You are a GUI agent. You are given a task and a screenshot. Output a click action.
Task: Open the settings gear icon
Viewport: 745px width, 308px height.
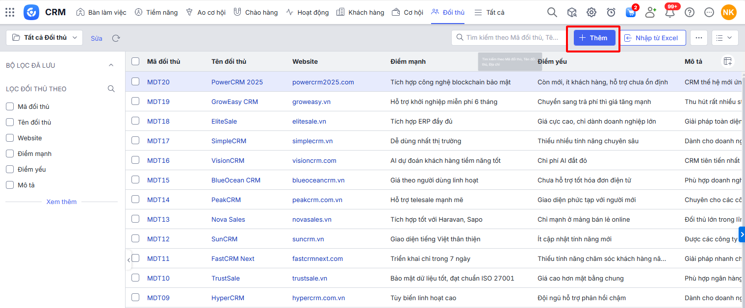[591, 12]
